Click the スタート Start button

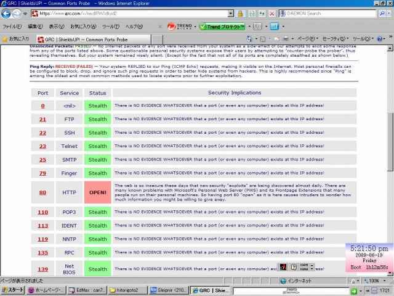point(12,290)
